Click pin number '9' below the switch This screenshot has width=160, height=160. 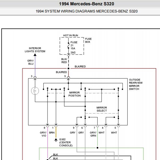point(74,128)
